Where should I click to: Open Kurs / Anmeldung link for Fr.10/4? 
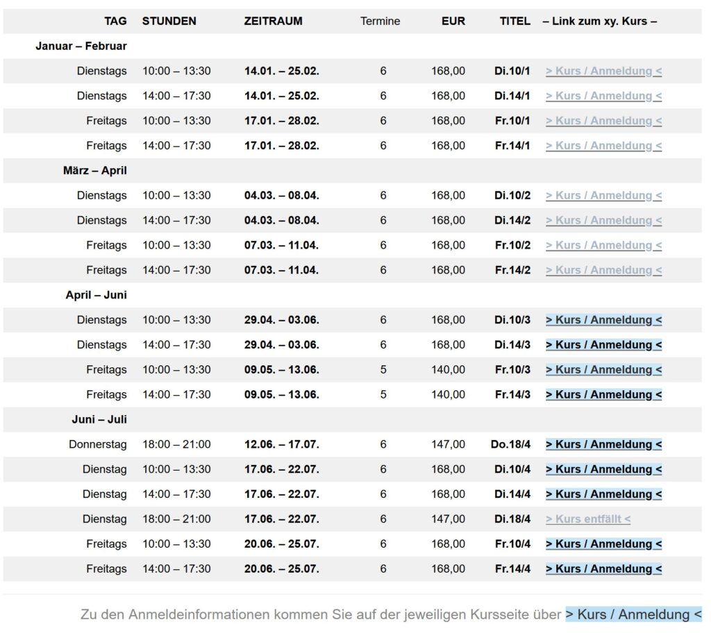point(603,544)
